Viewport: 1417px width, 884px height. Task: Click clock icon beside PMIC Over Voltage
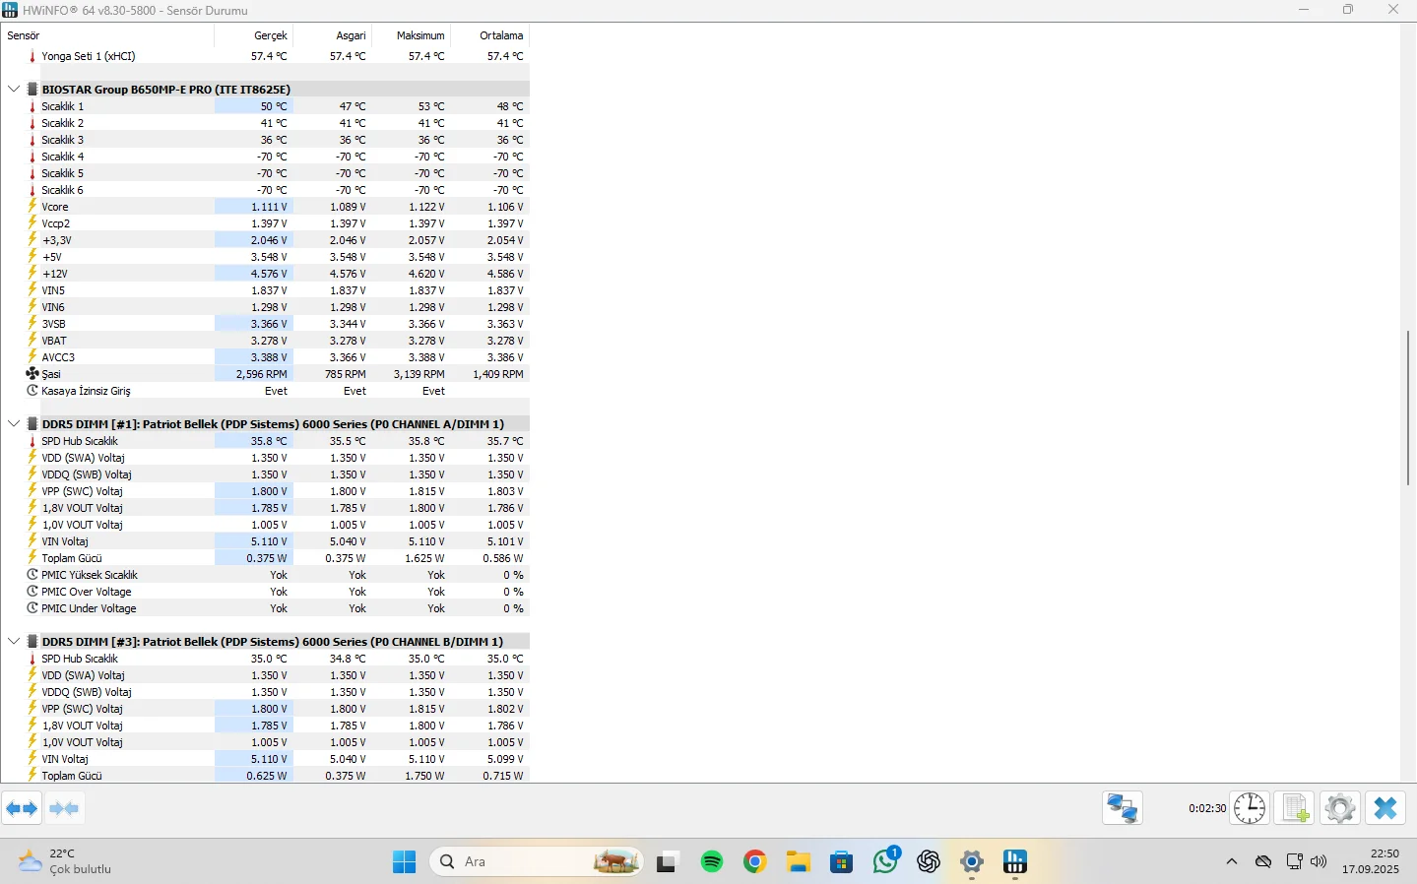[32, 592]
